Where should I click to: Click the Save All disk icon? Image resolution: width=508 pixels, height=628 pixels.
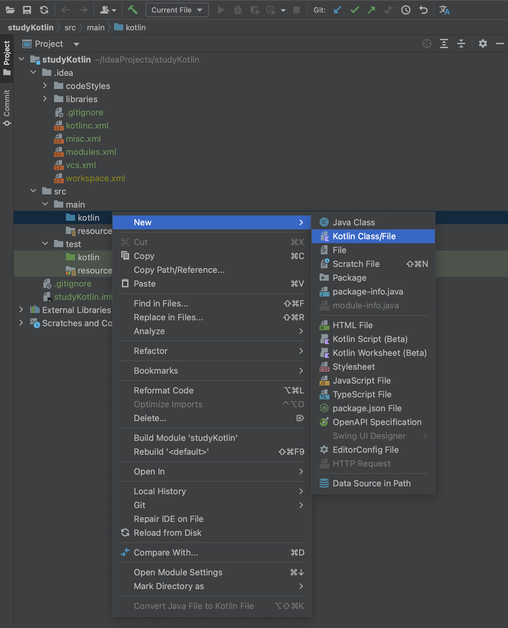click(27, 10)
